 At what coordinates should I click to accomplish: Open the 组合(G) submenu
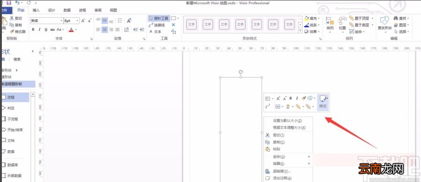[288, 157]
